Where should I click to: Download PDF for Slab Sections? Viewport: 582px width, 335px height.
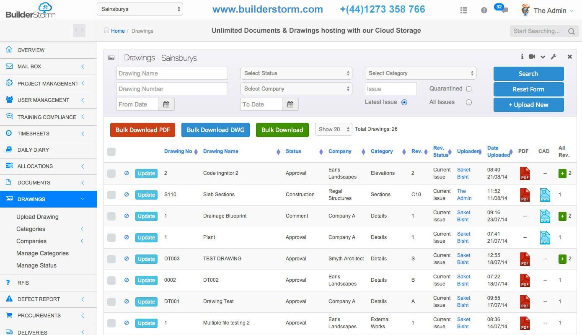tap(525, 195)
